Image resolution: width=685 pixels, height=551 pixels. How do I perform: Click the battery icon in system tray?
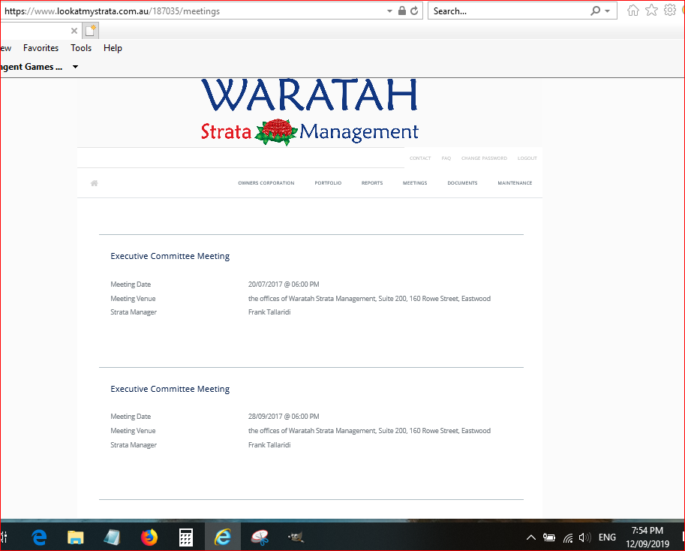tap(549, 537)
